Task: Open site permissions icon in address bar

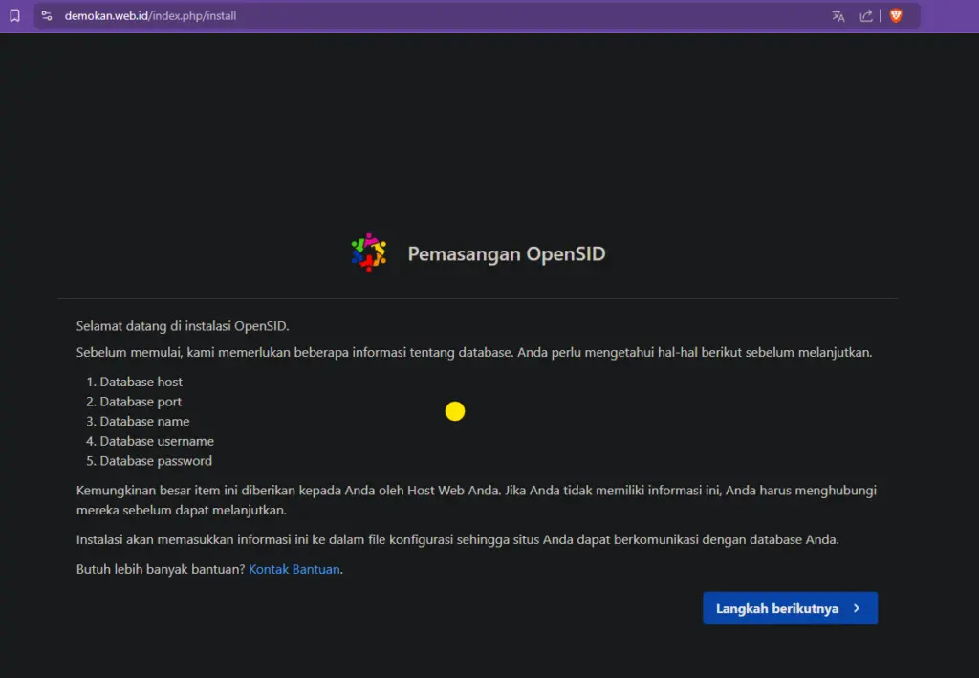Action: [46, 15]
